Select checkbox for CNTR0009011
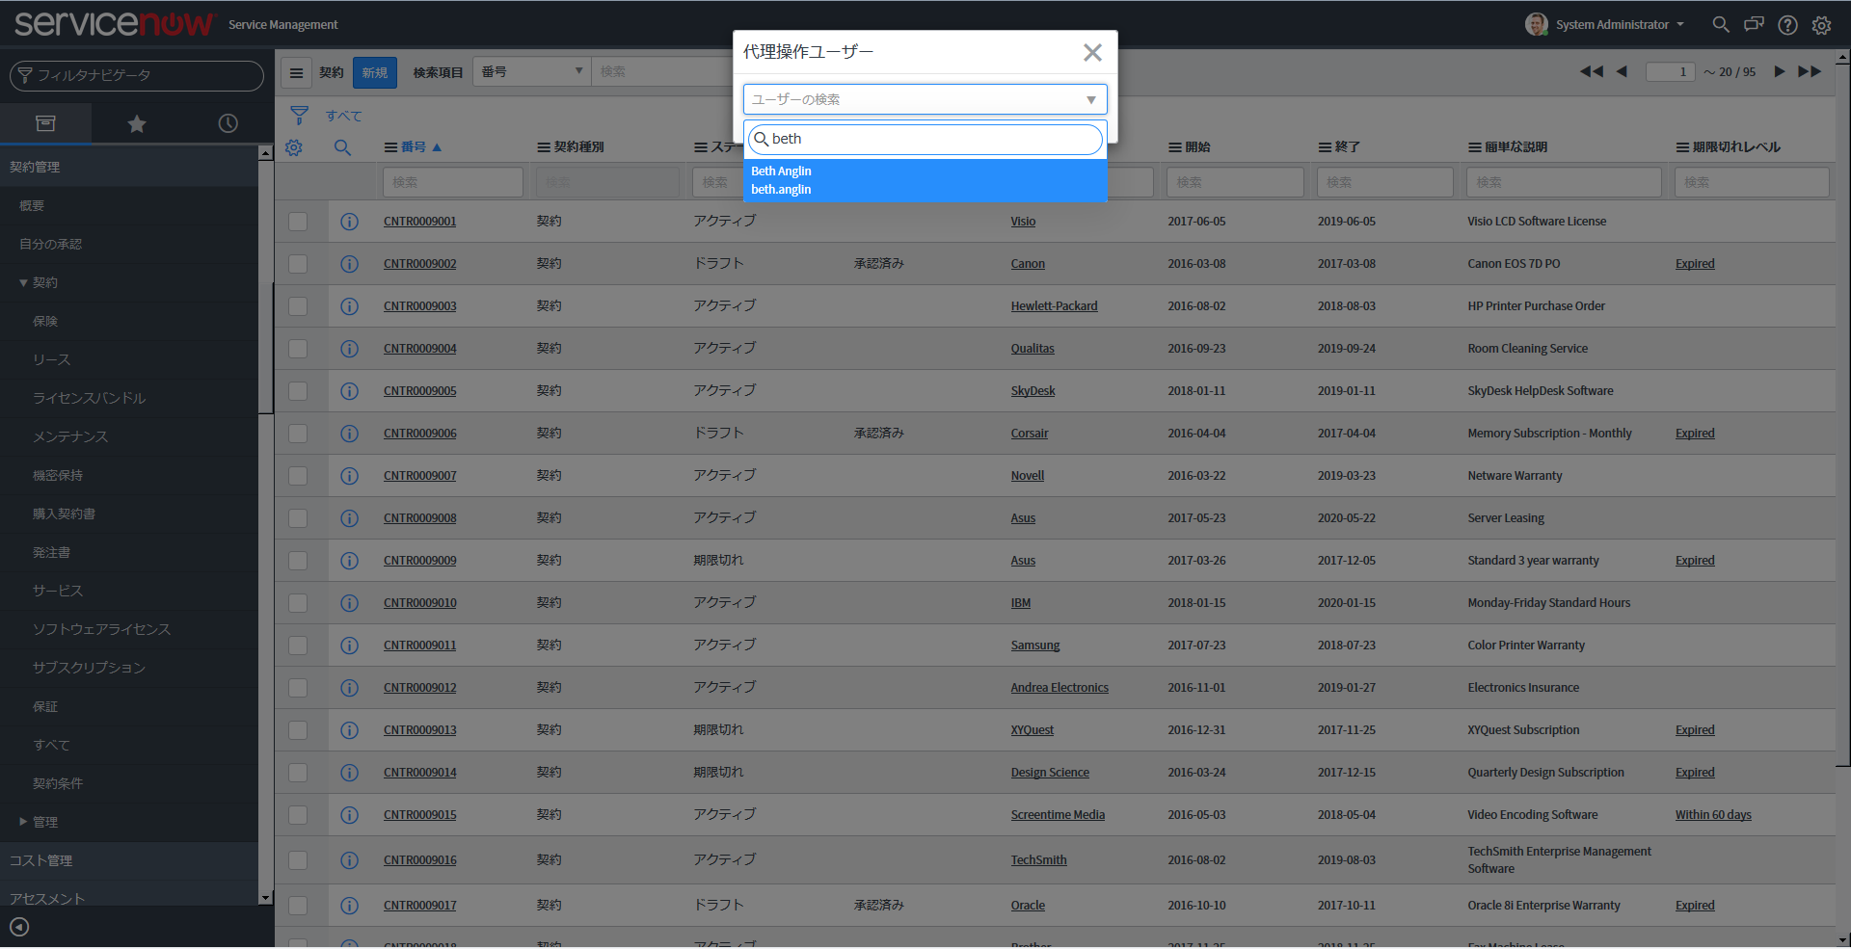 pos(298,646)
